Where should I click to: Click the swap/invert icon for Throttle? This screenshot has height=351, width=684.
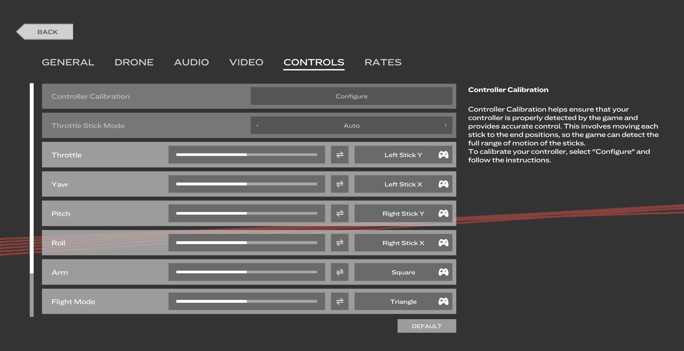pyautogui.click(x=340, y=155)
